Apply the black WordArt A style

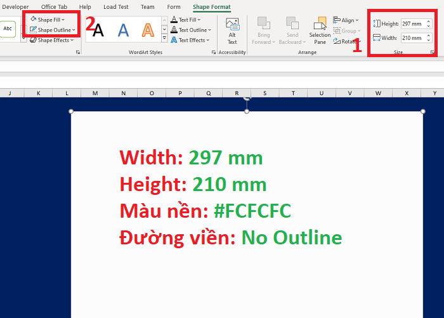pos(98,30)
